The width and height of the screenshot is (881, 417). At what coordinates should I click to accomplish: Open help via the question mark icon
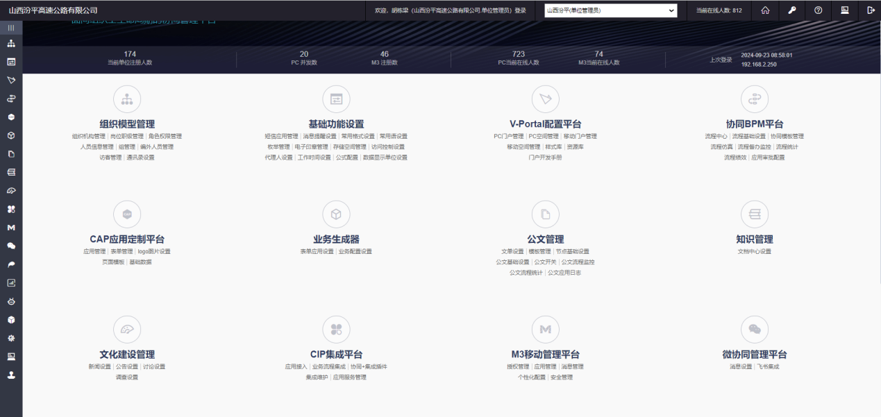(818, 10)
